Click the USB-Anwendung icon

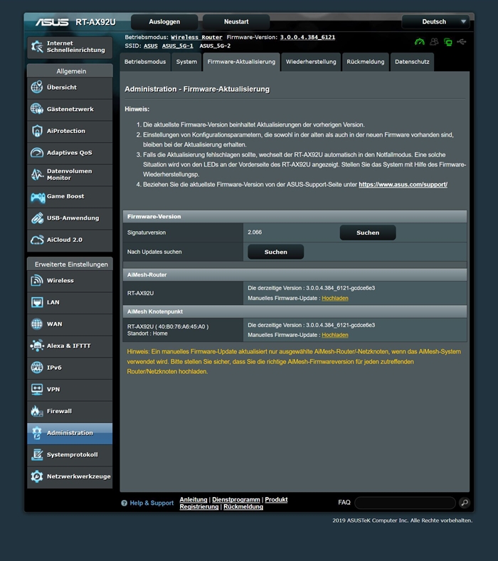click(x=37, y=218)
